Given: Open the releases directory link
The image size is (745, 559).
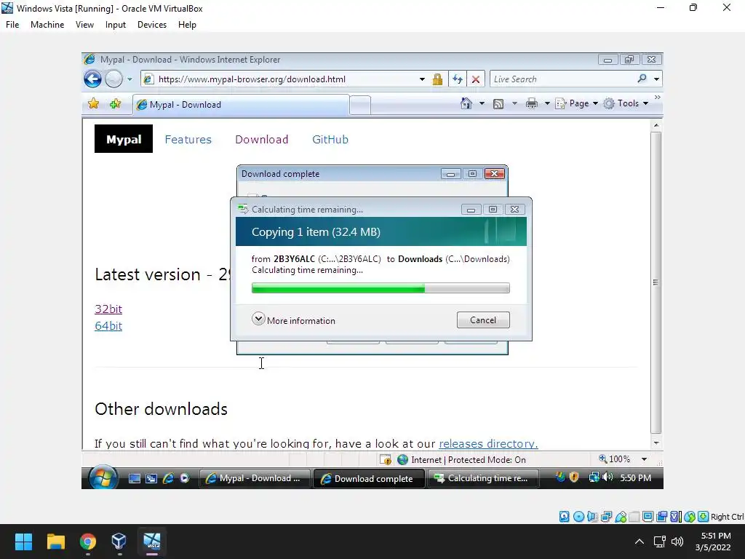Looking at the screenshot, I should (488, 443).
